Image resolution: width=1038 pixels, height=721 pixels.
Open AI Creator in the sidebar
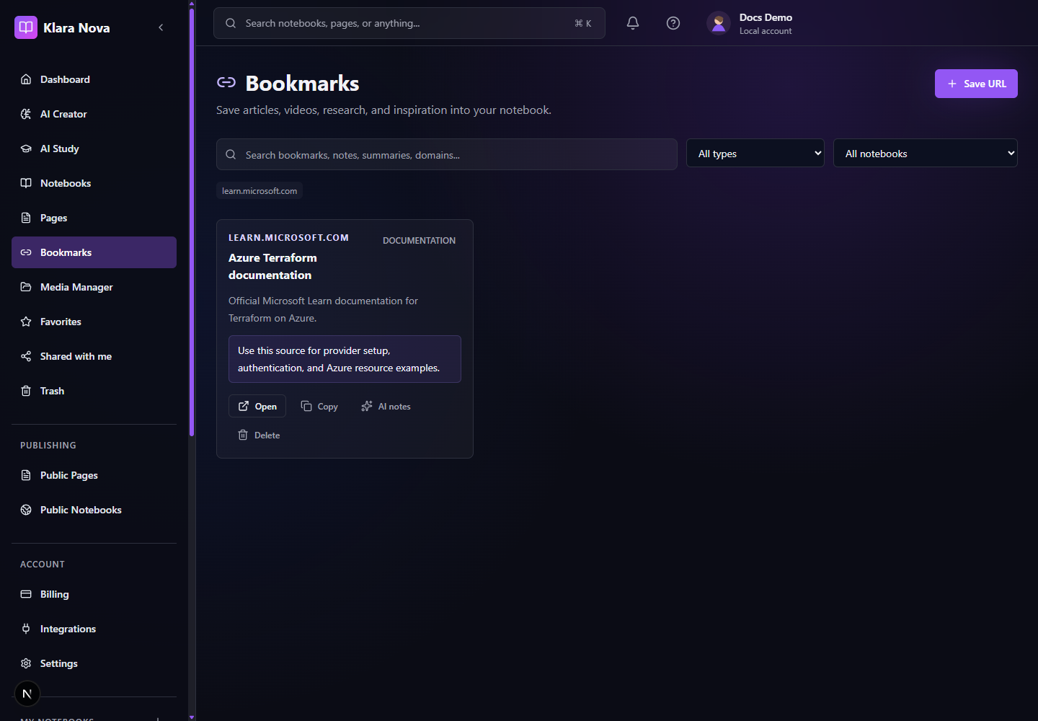[x=94, y=114]
